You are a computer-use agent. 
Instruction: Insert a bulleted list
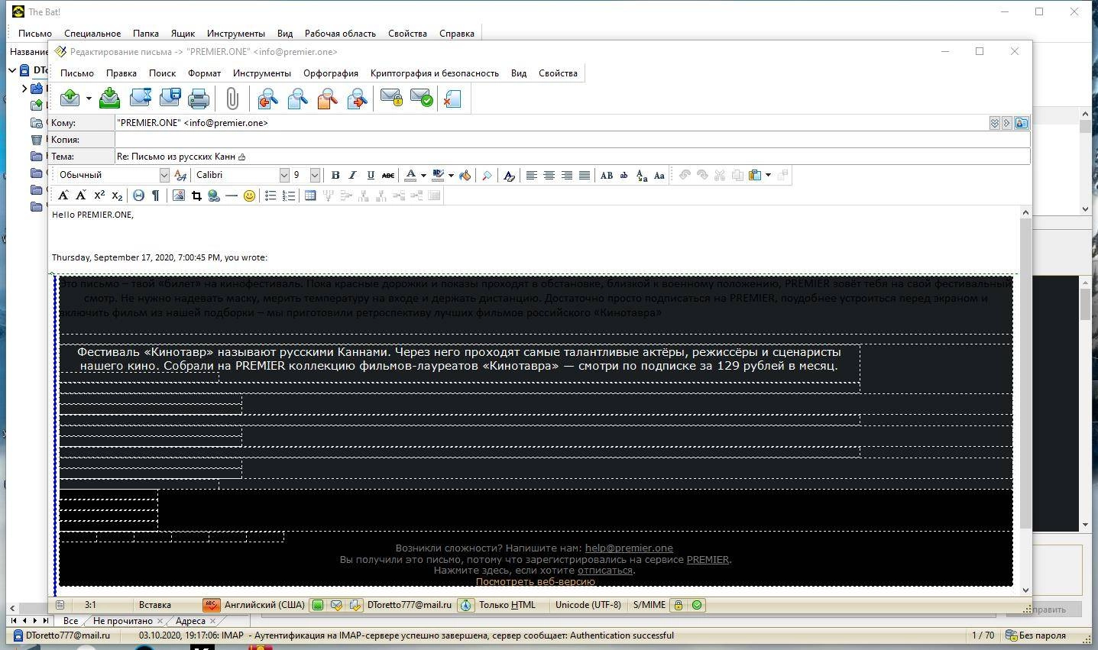[x=270, y=196]
